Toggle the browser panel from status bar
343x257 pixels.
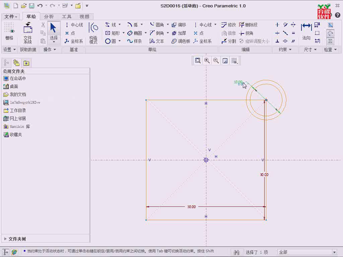point(14,252)
